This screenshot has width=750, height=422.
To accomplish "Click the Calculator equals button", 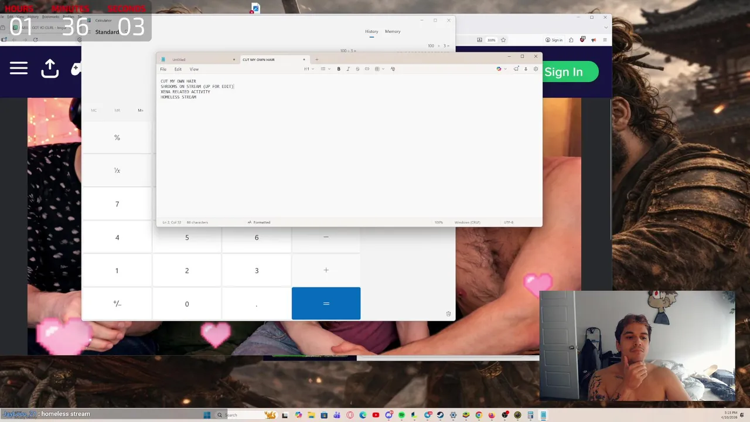I will (326, 304).
